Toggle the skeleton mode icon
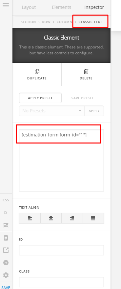The height and width of the screenshot is (289, 121). [x=6, y=225]
